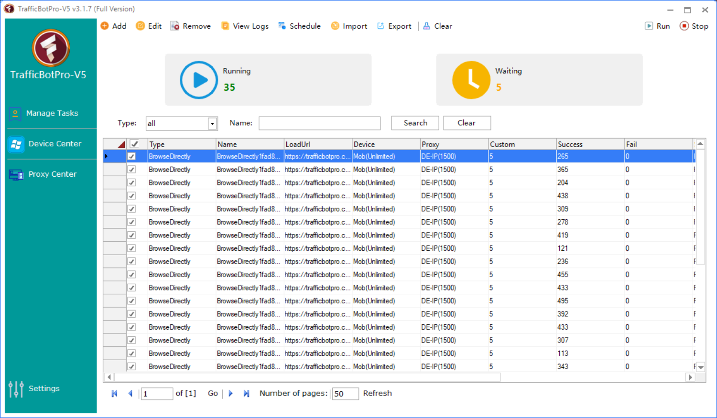Uncheck the row with Success 365
The height and width of the screenshot is (418, 717).
pos(131,170)
